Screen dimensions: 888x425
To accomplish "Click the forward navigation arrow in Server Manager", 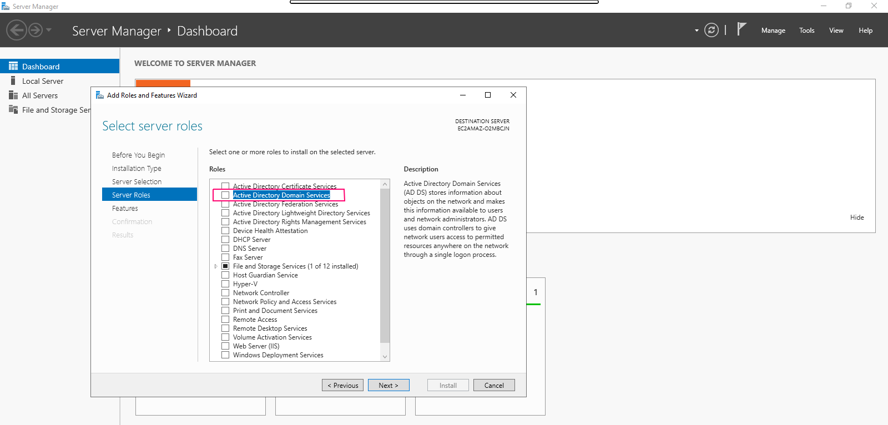I will click(x=36, y=30).
